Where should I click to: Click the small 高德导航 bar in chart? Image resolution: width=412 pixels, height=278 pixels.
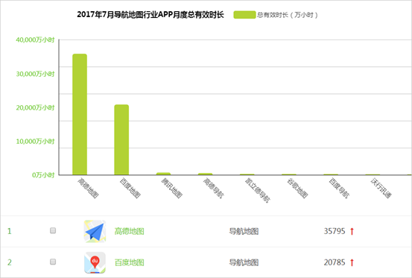[x=205, y=174]
